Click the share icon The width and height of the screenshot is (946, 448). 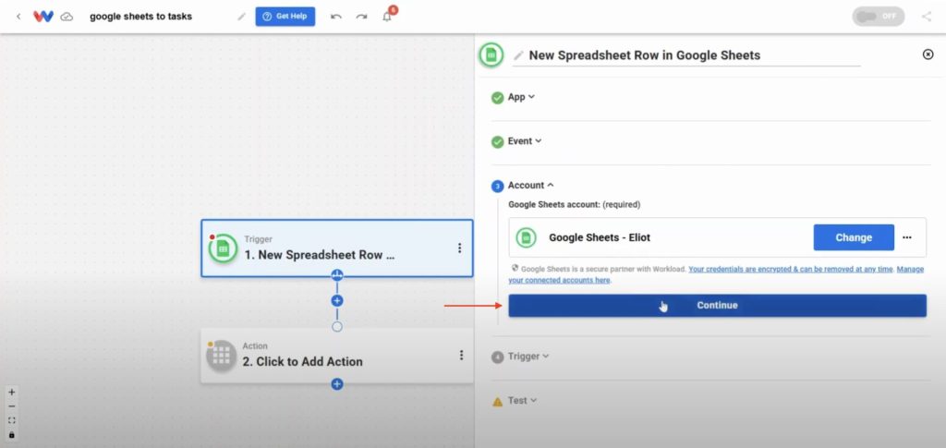coord(927,17)
